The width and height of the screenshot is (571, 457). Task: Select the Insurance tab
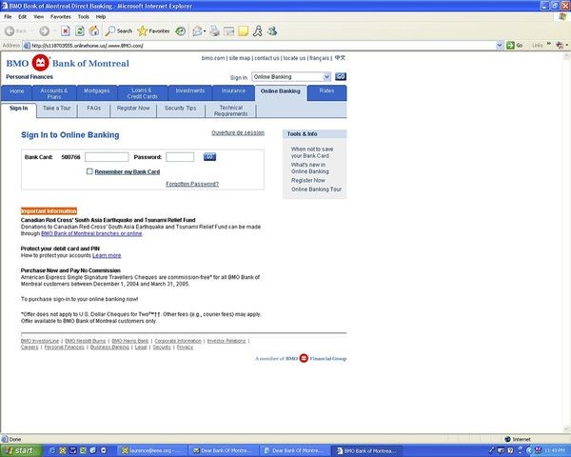(x=233, y=93)
